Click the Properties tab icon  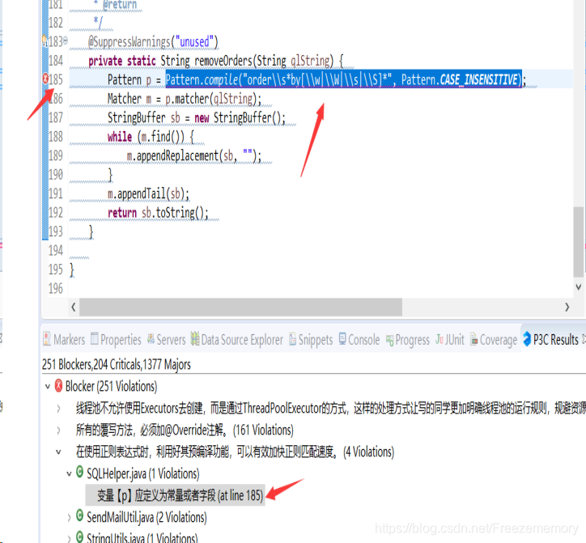pos(95,338)
